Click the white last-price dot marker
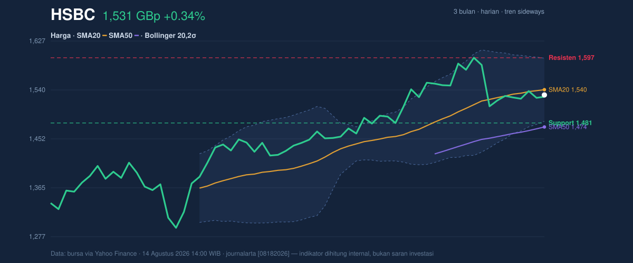 [x=544, y=95]
